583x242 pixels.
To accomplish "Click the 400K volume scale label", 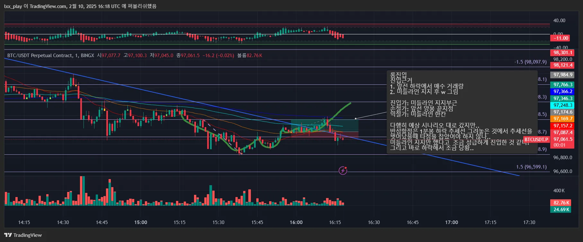I will (559, 191).
